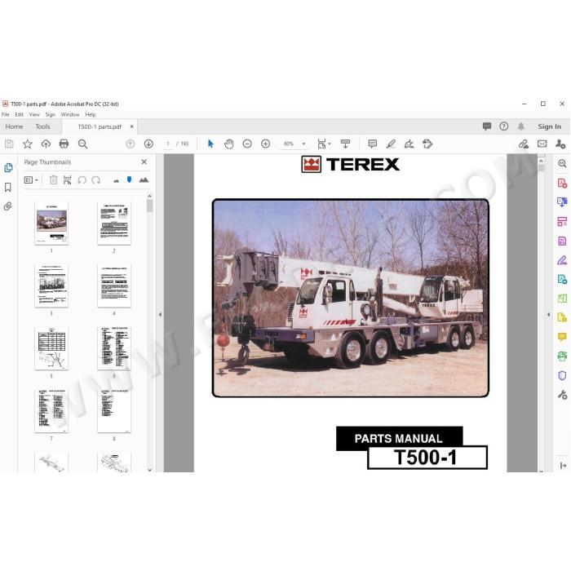Open the Edit menu
The height and width of the screenshot is (571, 571).
point(19,114)
